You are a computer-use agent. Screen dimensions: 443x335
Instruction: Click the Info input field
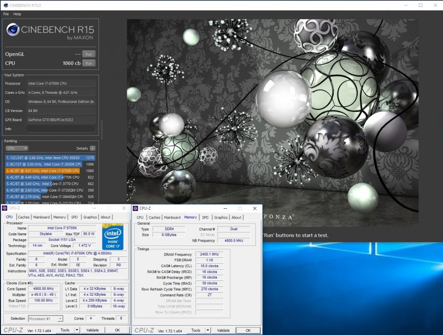coord(61,129)
